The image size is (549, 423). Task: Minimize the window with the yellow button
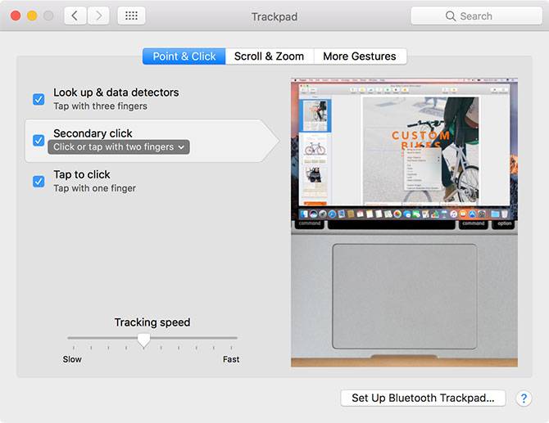click(32, 16)
